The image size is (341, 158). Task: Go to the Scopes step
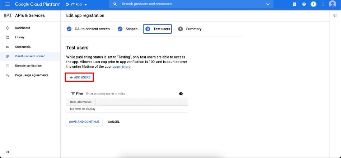(127, 29)
